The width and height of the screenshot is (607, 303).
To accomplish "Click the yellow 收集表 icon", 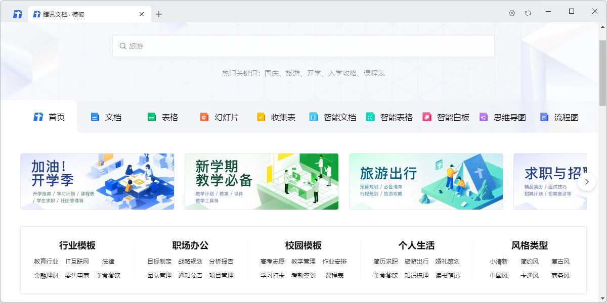I will (261, 117).
